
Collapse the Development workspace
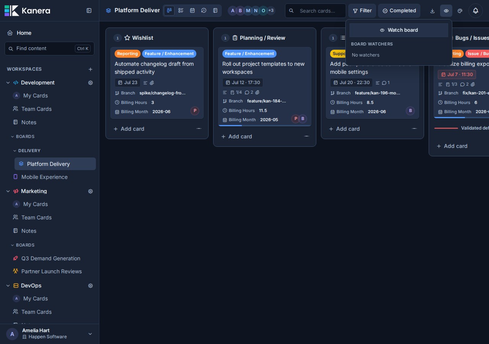click(8, 83)
